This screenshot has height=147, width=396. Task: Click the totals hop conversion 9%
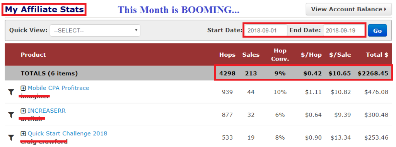[280, 73]
